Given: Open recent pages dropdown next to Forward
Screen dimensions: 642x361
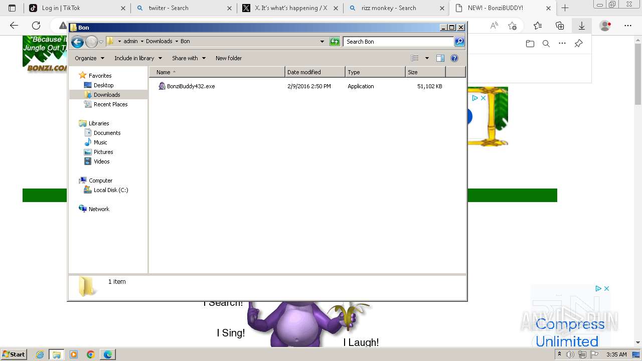Looking at the screenshot, I should click(101, 42).
